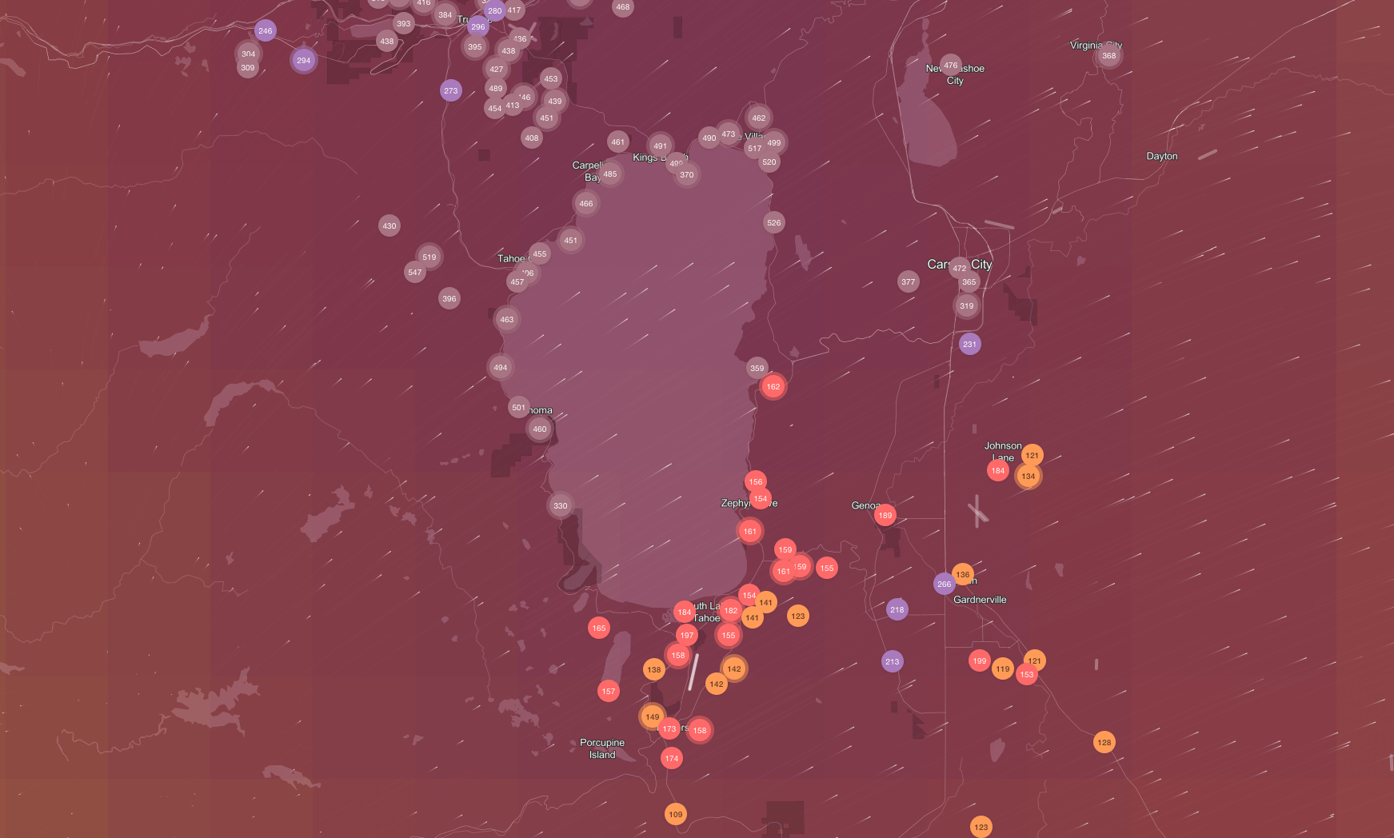Select the orange marker reading 128
Image resolution: width=1394 pixels, height=838 pixels.
(x=1104, y=743)
